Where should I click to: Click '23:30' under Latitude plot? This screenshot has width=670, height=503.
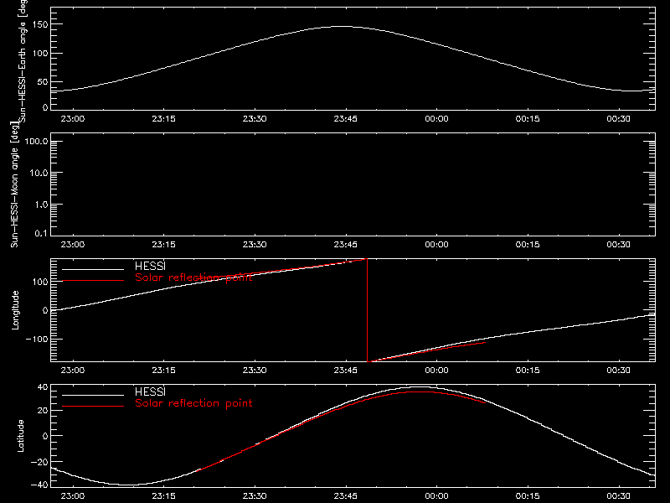pos(255,496)
